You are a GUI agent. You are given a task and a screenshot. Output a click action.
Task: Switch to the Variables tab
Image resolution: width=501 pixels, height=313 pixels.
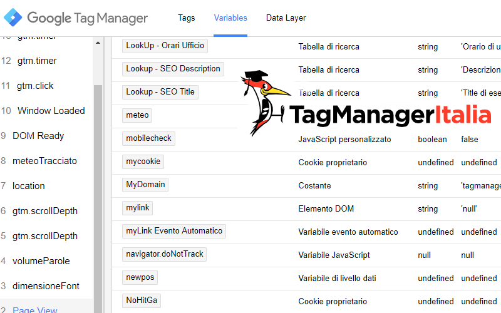tap(230, 18)
